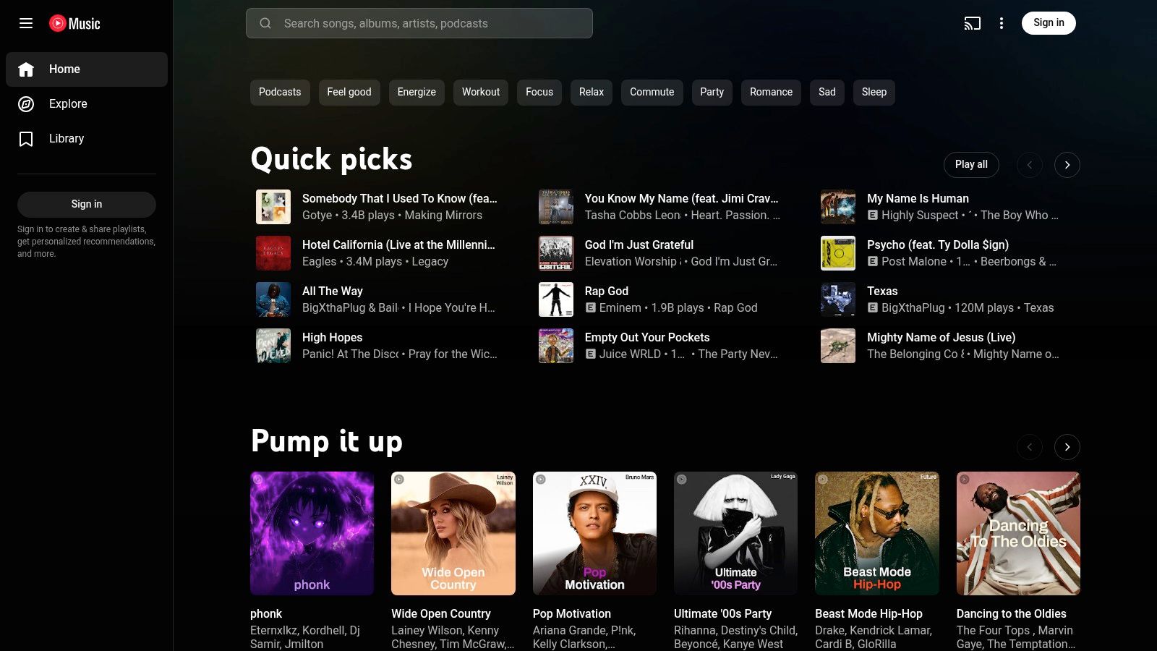Screen dimensions: 1157x651
Task: Select the Feel good chip
Action: 349,93
